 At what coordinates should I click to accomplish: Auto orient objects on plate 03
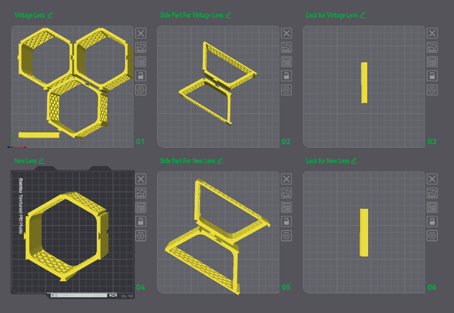432,47
